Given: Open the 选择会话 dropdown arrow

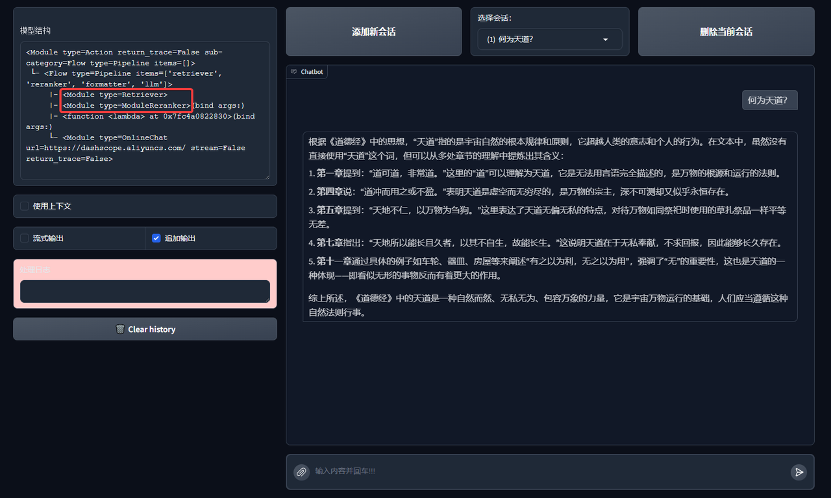Looking at the screenshot, I should point(606,40).
